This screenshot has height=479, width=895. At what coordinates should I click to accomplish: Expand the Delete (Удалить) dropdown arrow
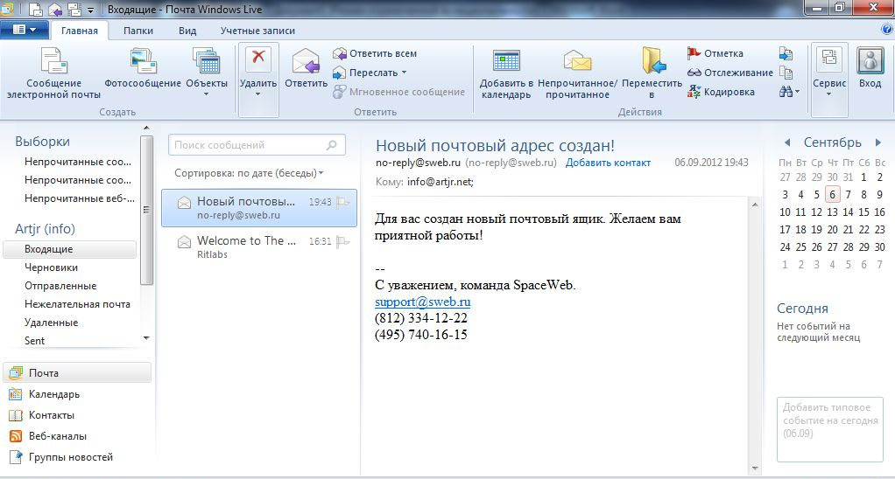pyautogui.click(x=258, y=94)
